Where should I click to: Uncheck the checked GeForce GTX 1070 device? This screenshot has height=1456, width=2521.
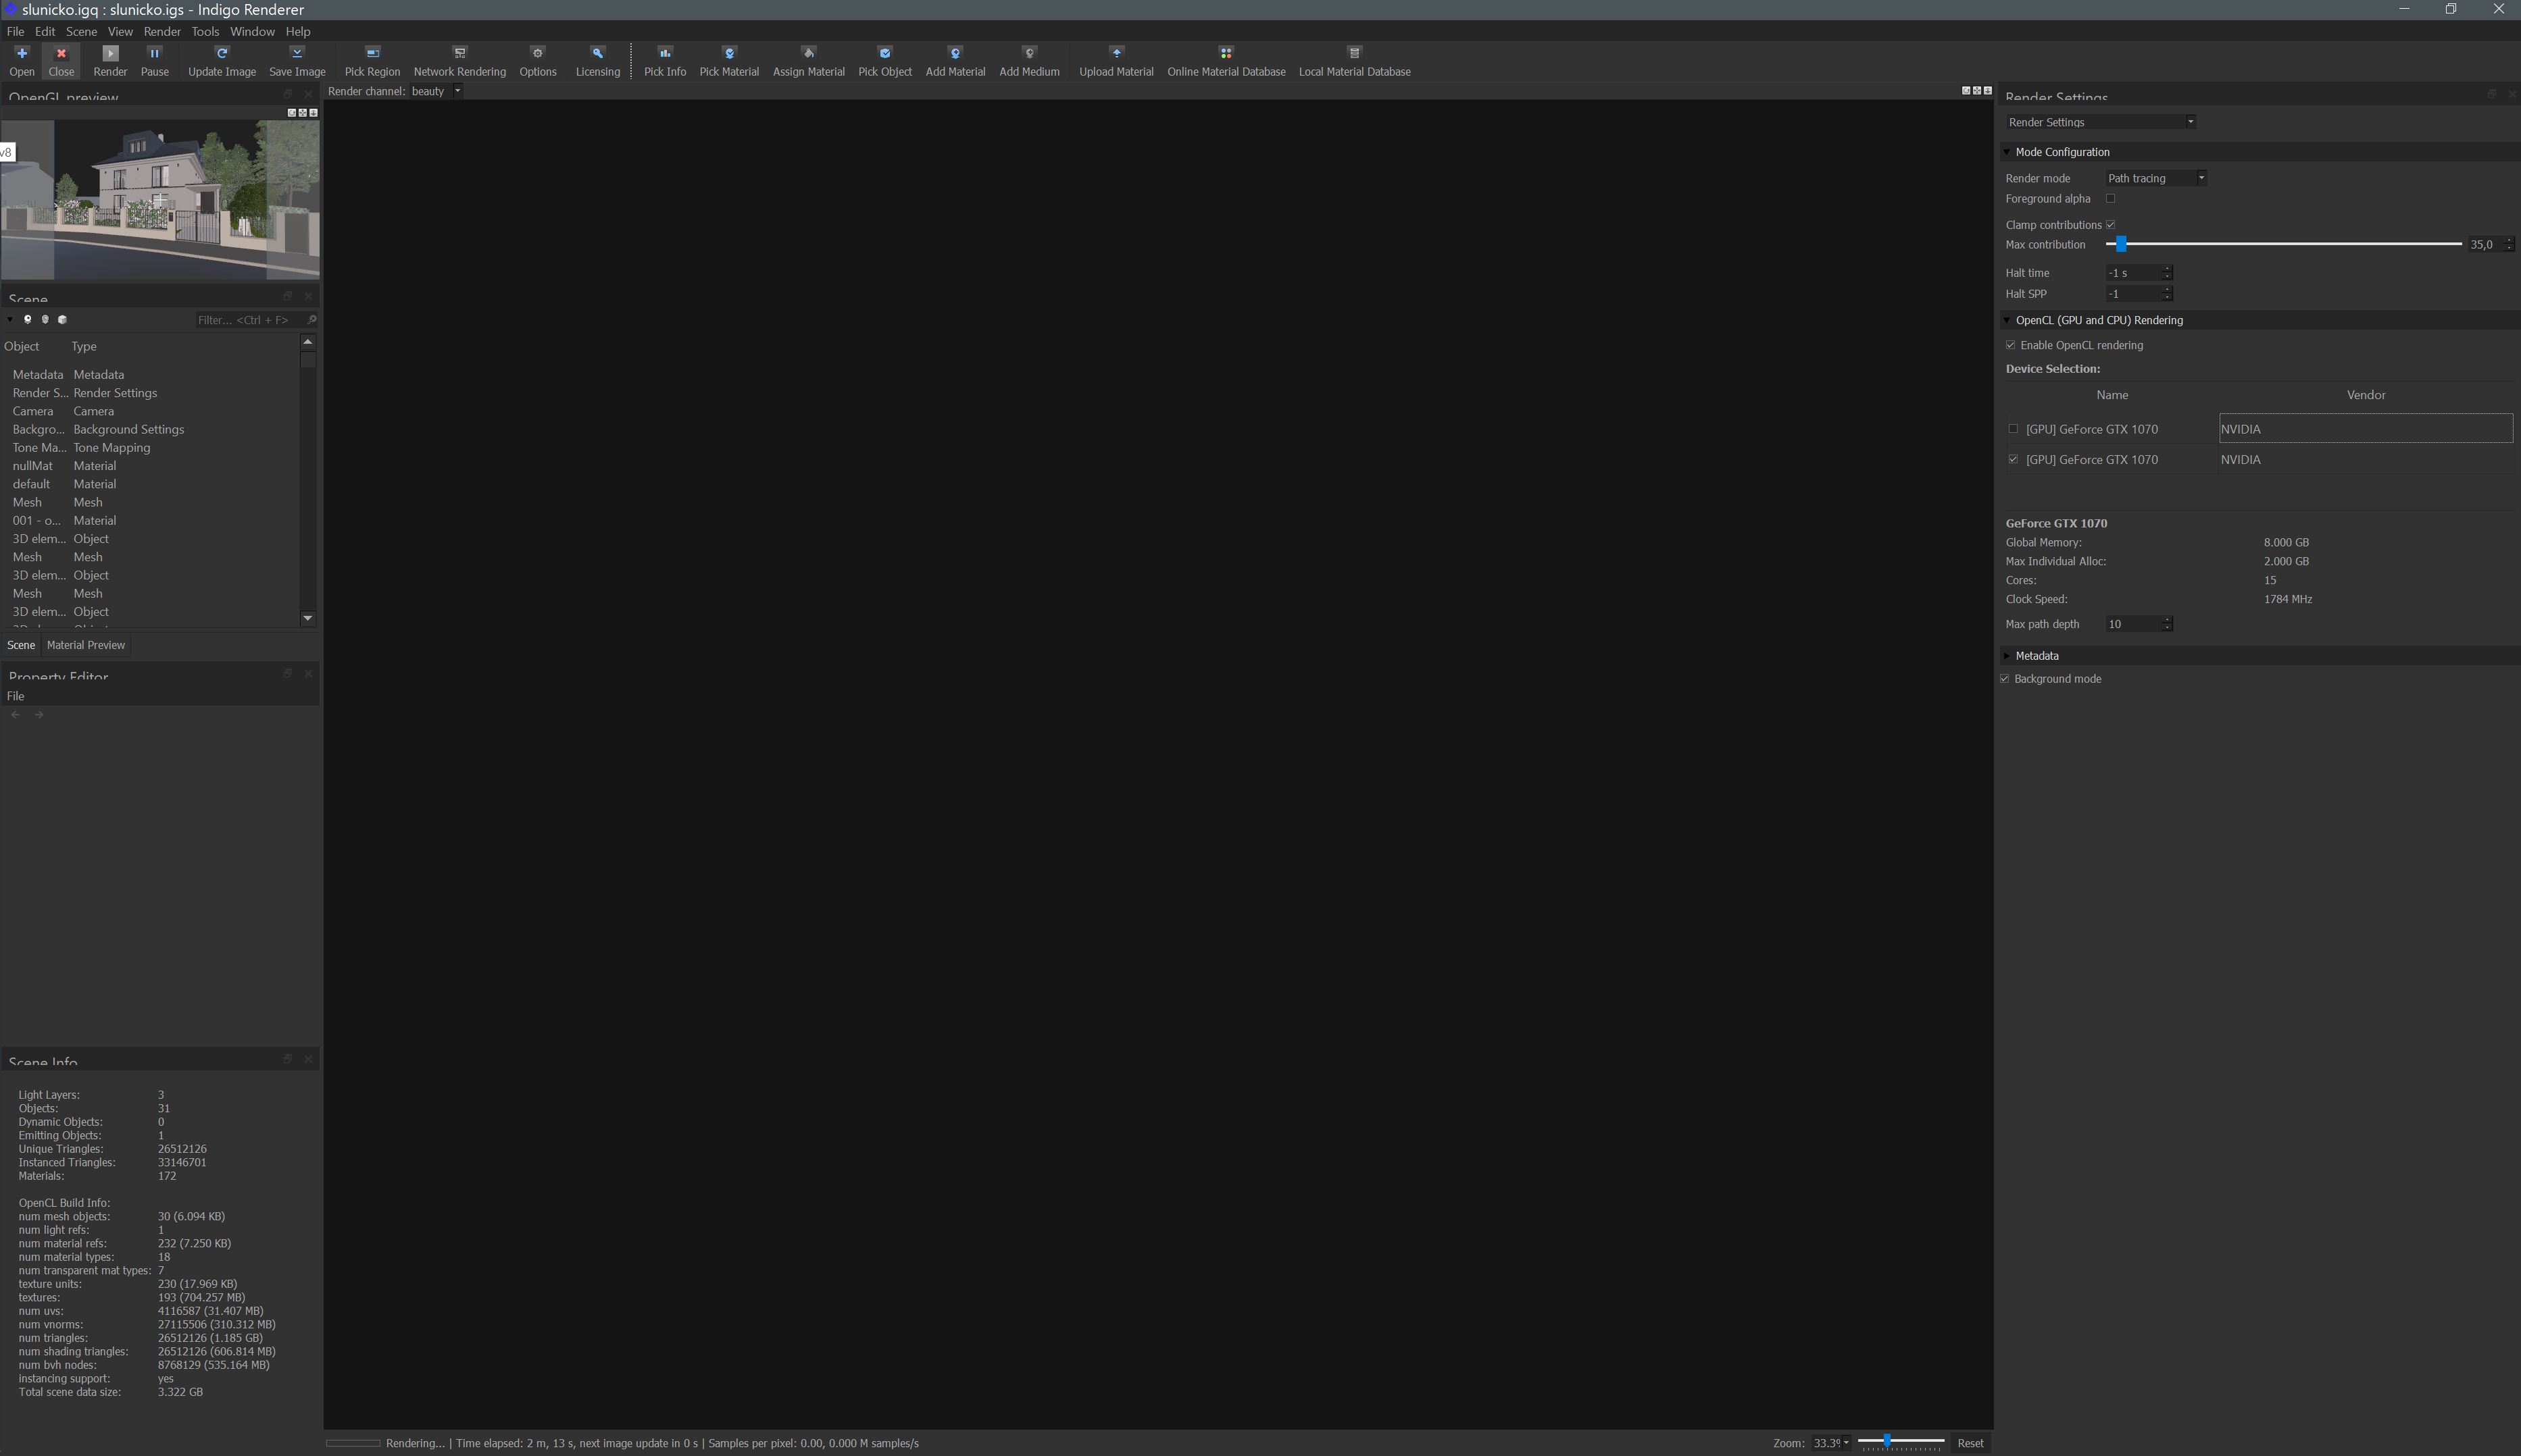tap(2014, 460)
